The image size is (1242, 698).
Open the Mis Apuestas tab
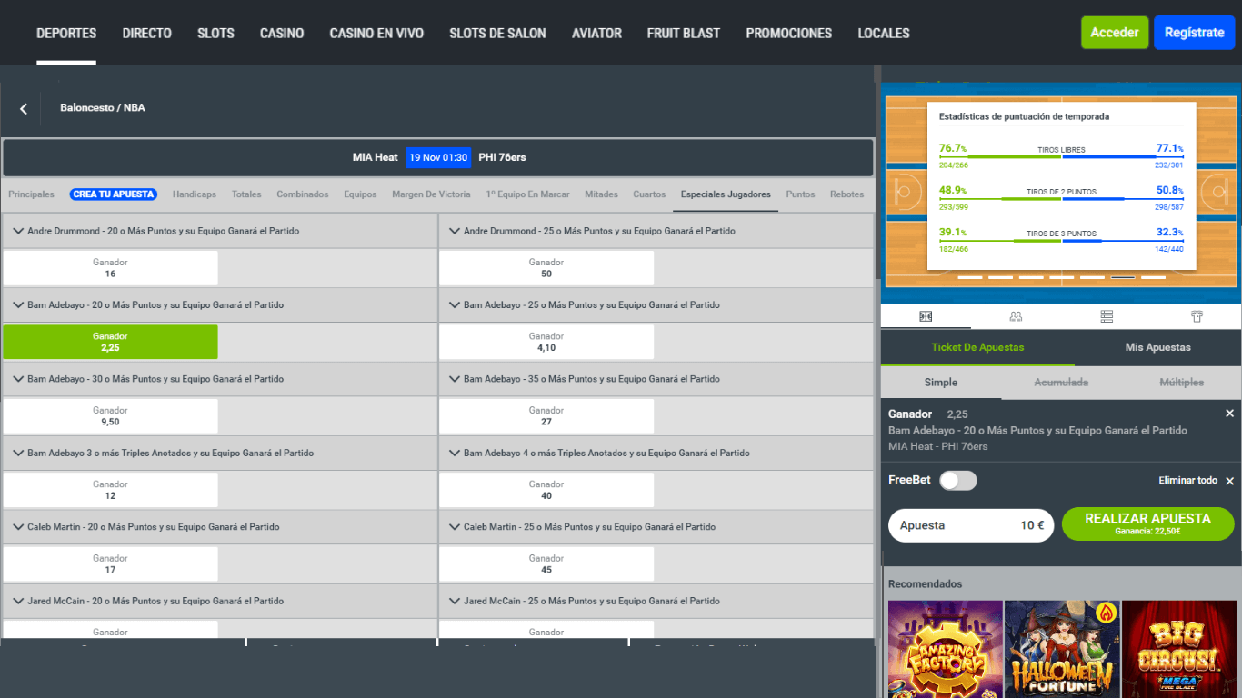1157,347
